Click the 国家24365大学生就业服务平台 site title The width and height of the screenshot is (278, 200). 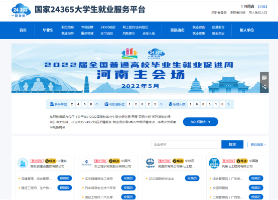(90, 10)
